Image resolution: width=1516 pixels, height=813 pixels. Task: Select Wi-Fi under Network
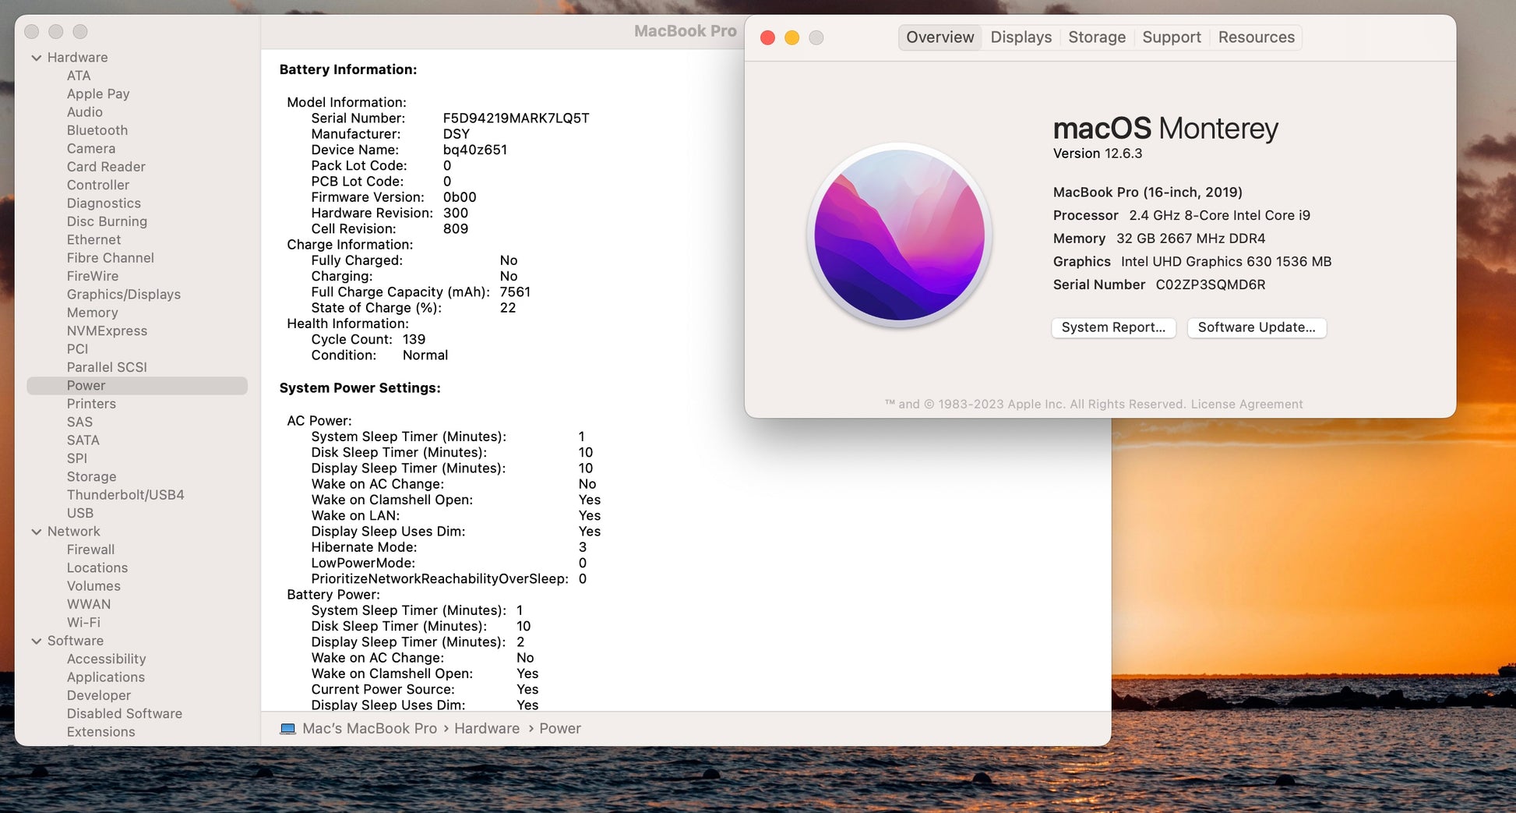coord(83,622)
